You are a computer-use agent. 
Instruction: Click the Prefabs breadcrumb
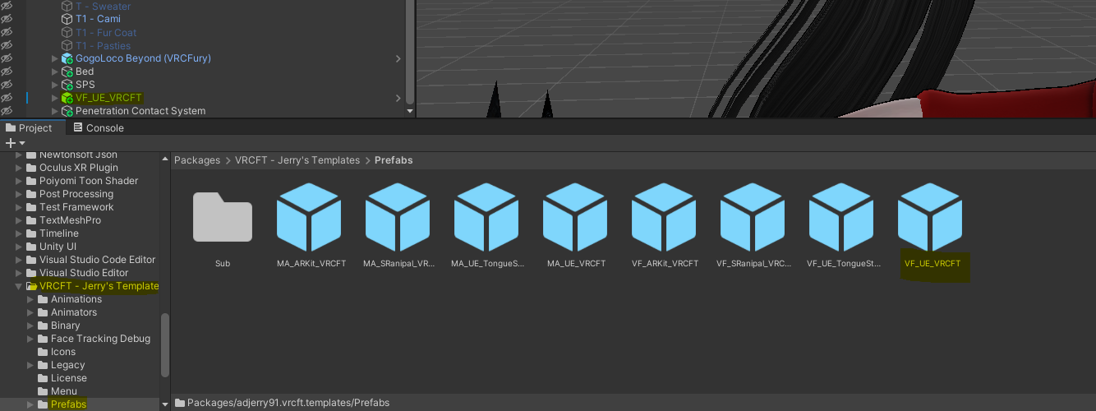pyautogui.click(x=394, y=160)
